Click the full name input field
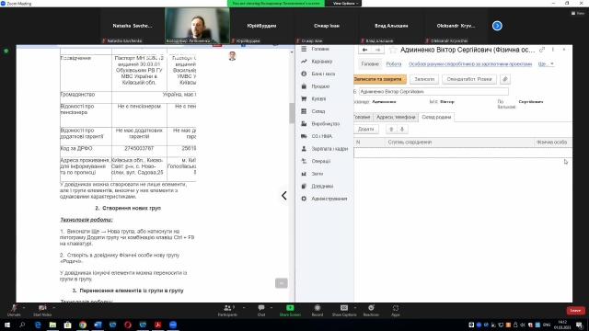 [x=433, y=92]
